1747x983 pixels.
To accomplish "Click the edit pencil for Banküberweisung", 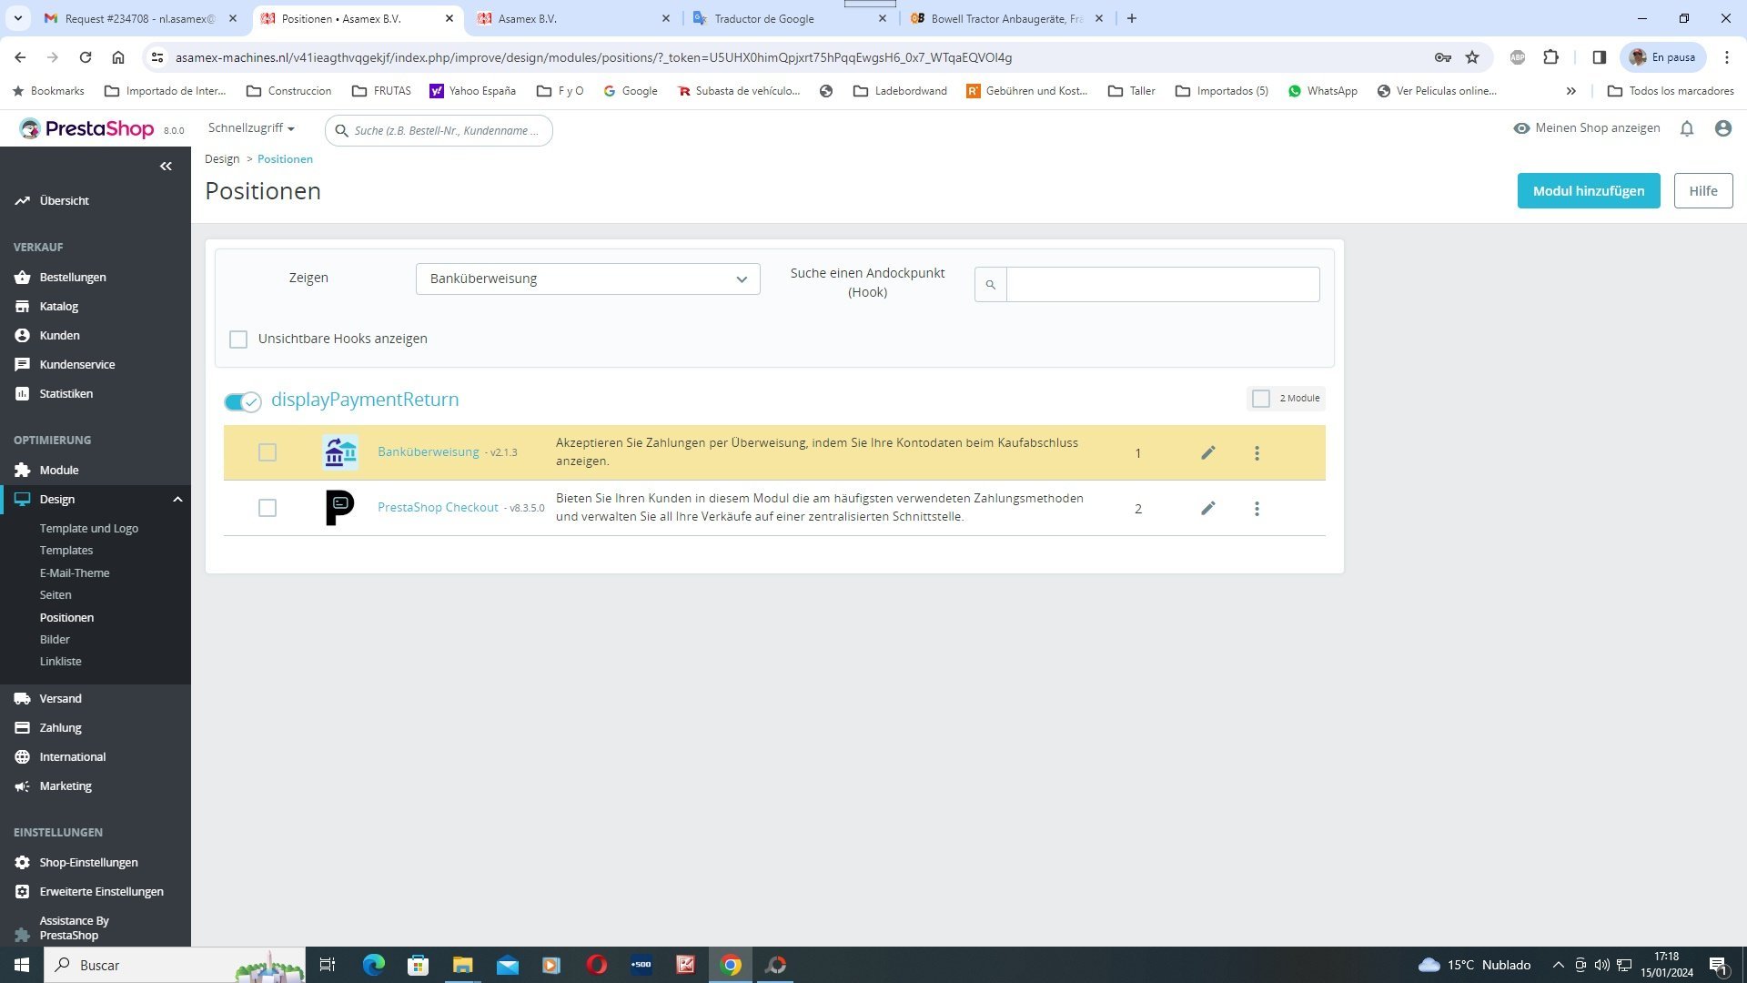I will click(x=1207, y=452).
